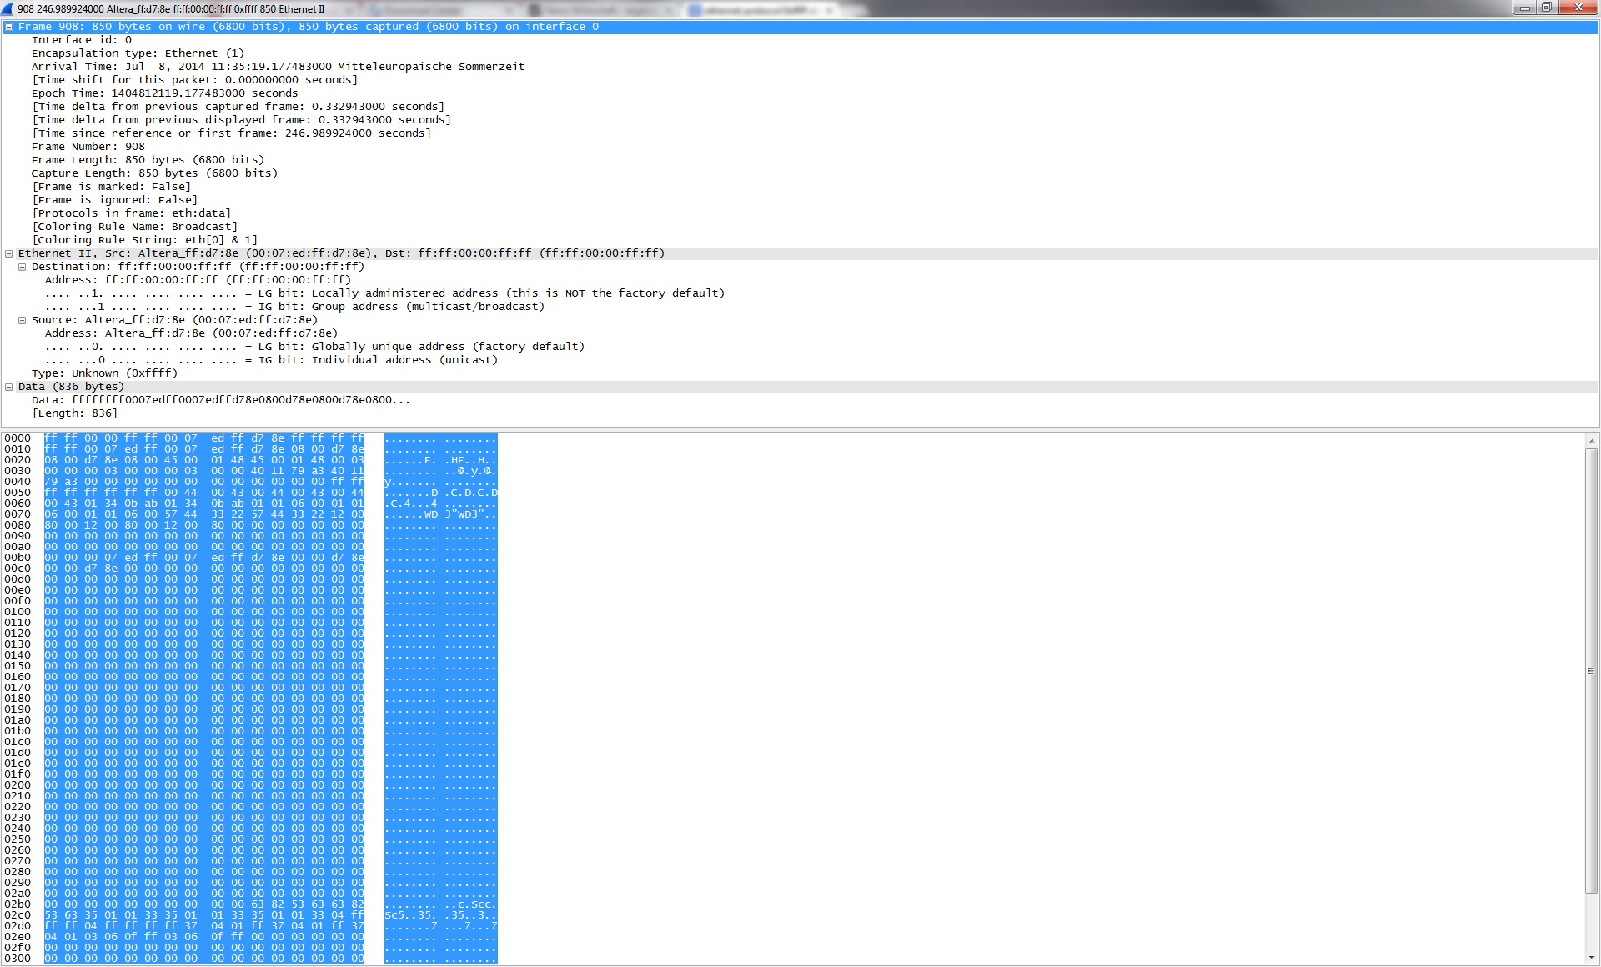This screenshot has width=1601, height=967.
Task: Select the Coloring Rule Name: Broadcast line
Action: [x=134, y=227]
